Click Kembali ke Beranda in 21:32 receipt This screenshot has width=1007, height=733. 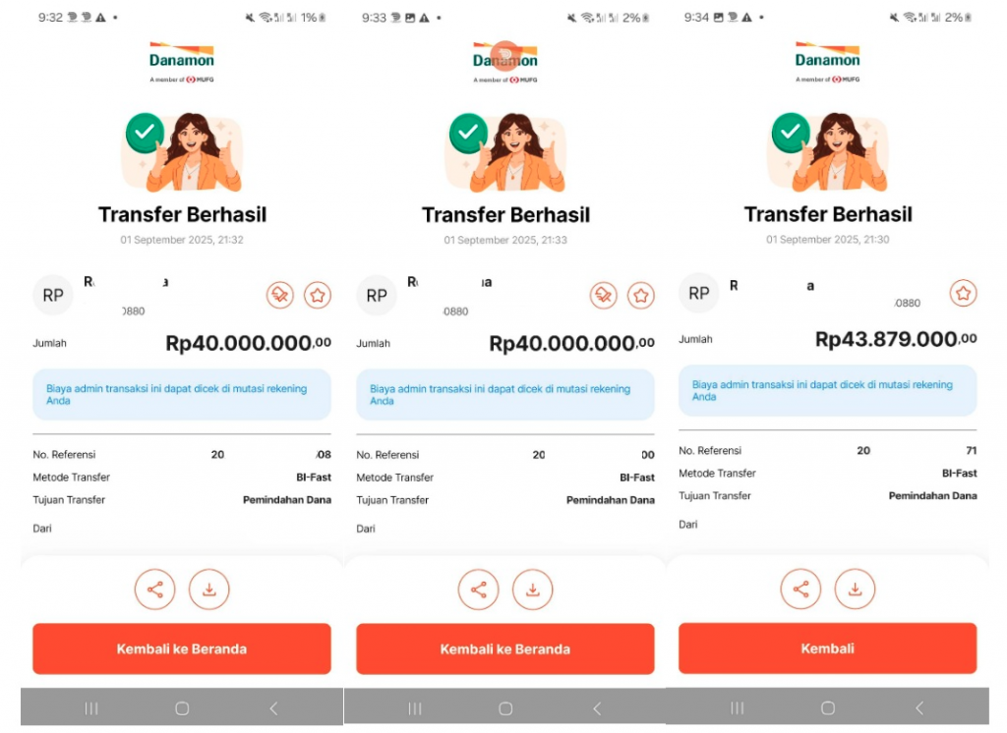pyautogui.click(x=182, y=648)
